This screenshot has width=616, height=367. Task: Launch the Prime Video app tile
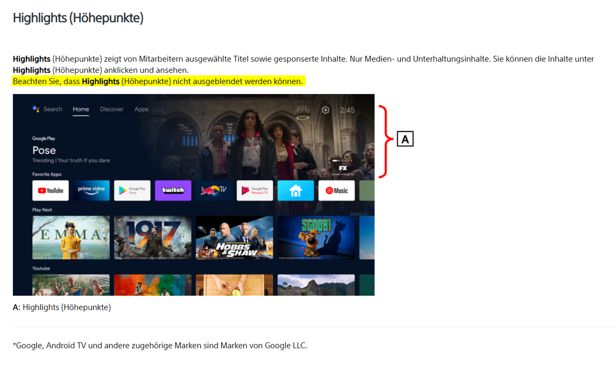(91, 190)
